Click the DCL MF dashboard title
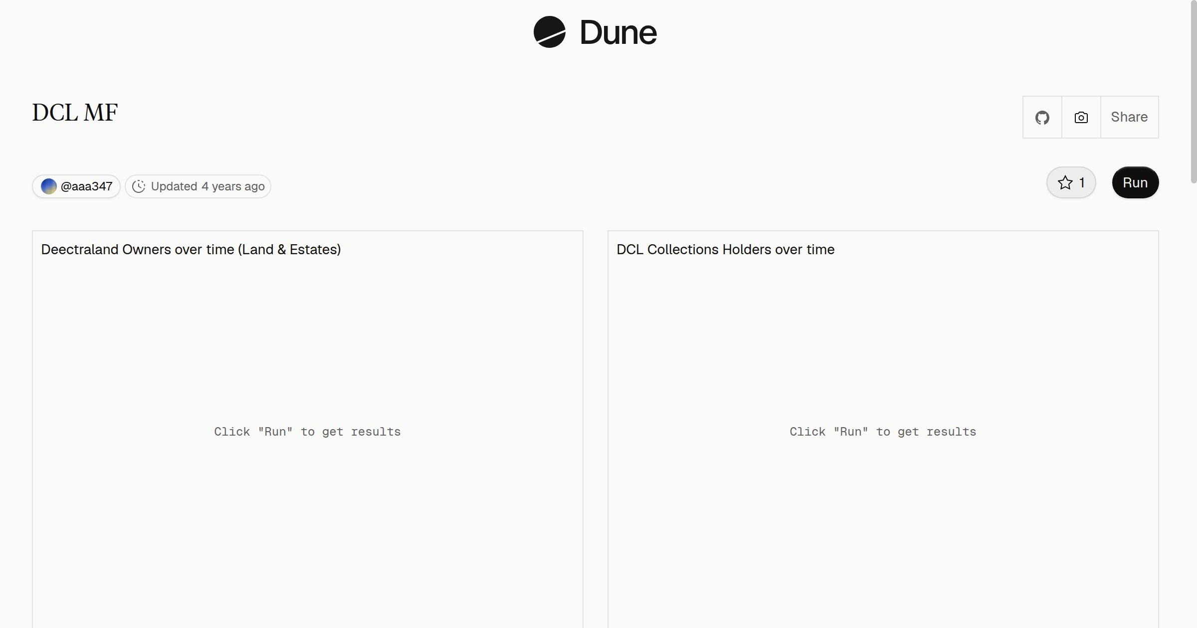The image size is (1197, 628). click(75, 113)
